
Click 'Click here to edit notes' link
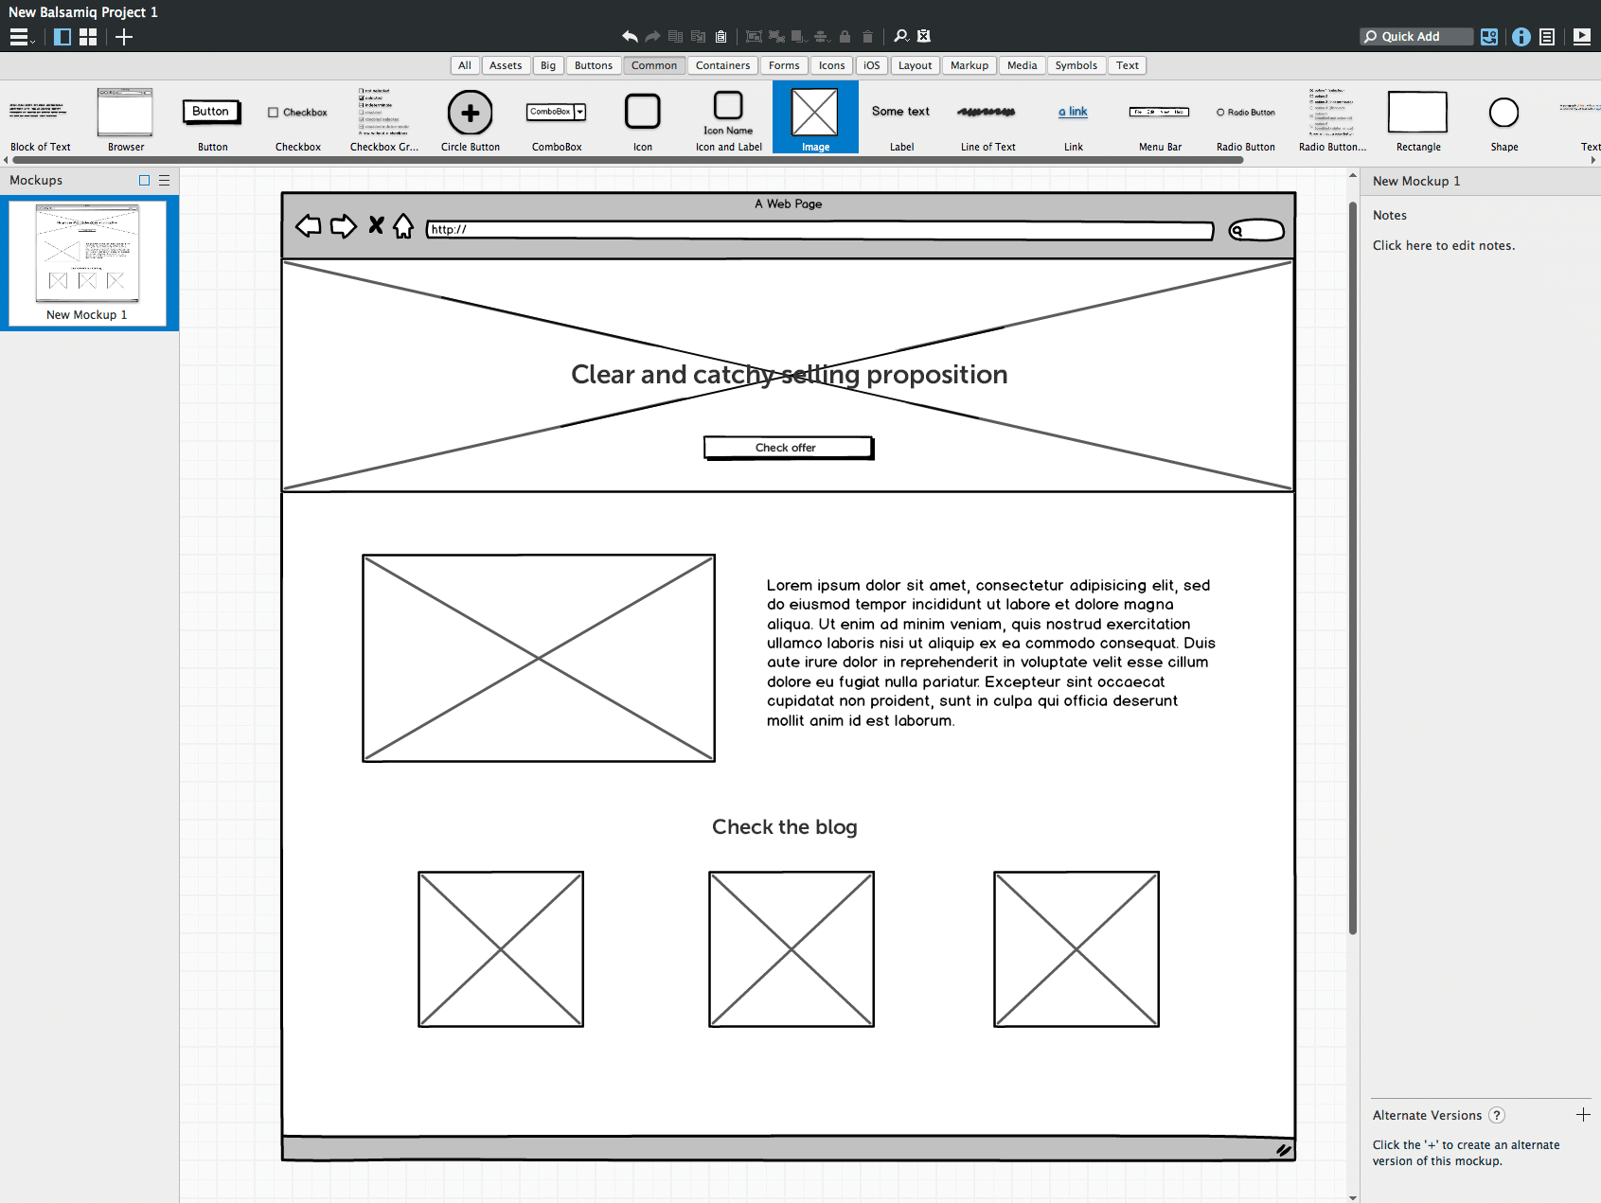tap(1443, 244)
